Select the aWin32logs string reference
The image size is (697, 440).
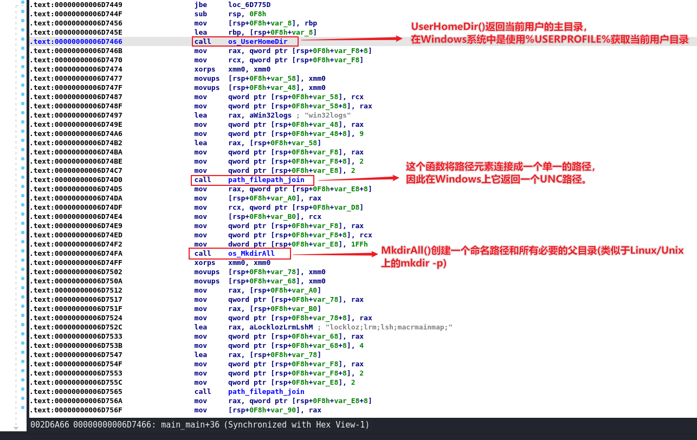[268, 115]
